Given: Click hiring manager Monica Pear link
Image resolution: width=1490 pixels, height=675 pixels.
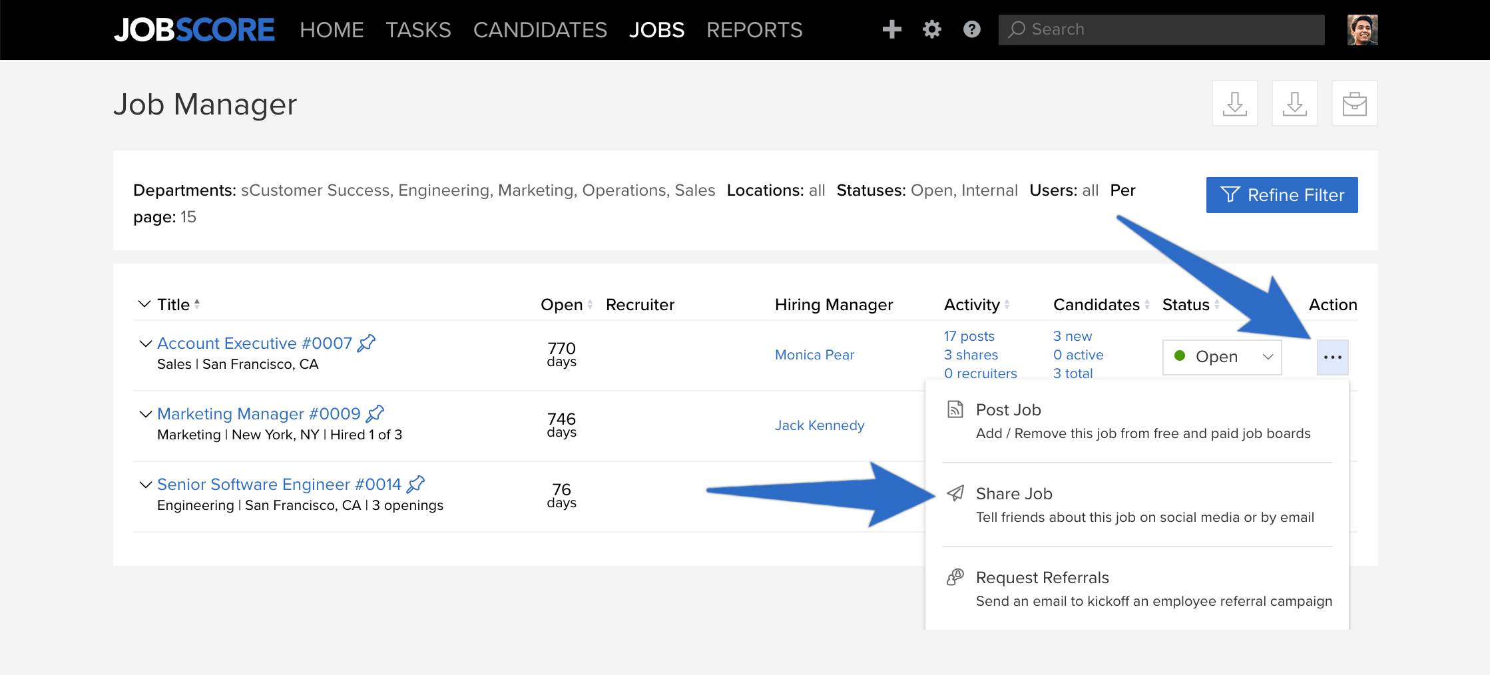Looking at the screenshot, I should click(814, 355).
